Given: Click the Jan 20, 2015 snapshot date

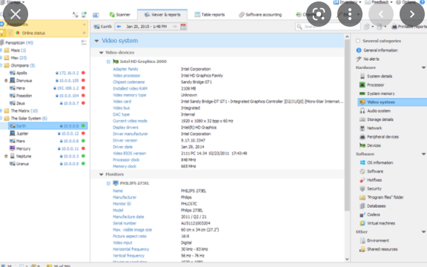Looking at the screenshot, I should 146,27.
